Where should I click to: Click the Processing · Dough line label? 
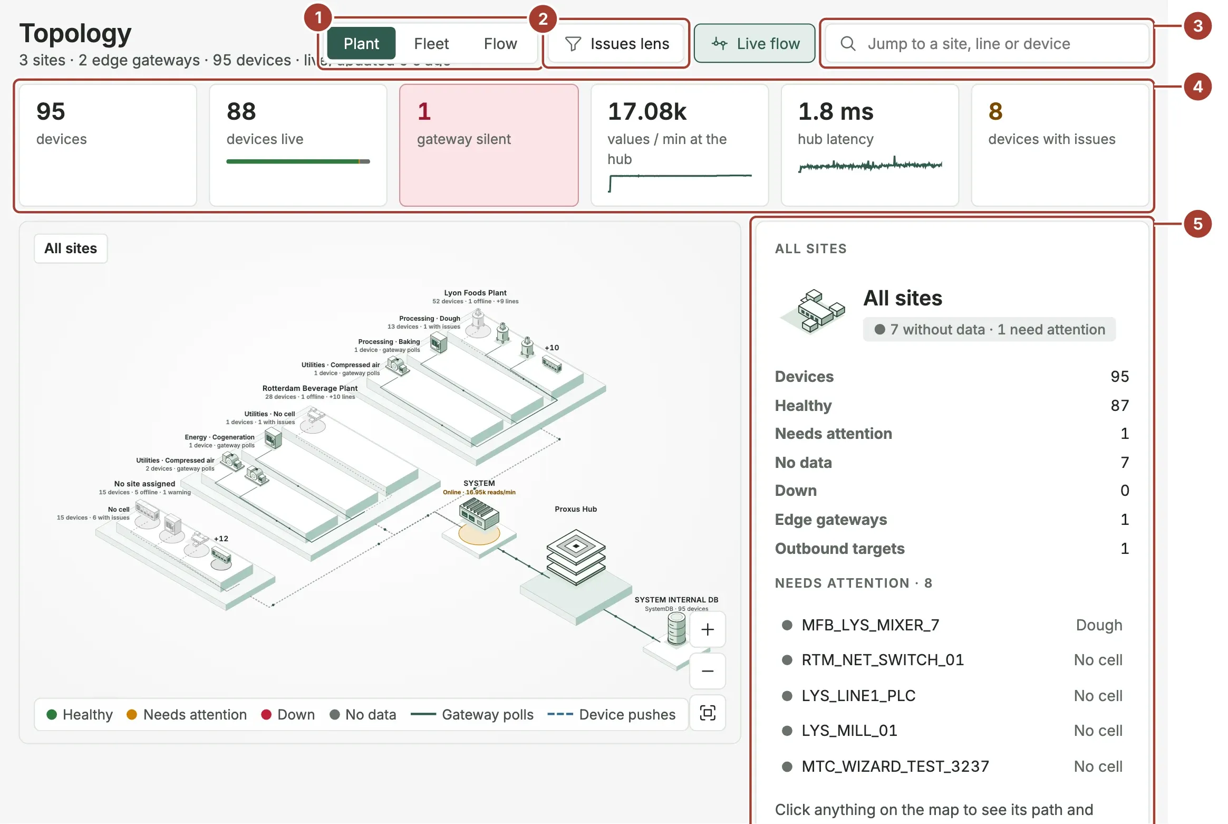point(430,319)
